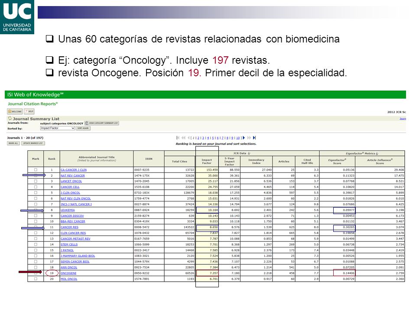Mark checkbox for CANCER DISCOV row
The height and width of the screenshot is (312, 416).
tap(36, 216)
